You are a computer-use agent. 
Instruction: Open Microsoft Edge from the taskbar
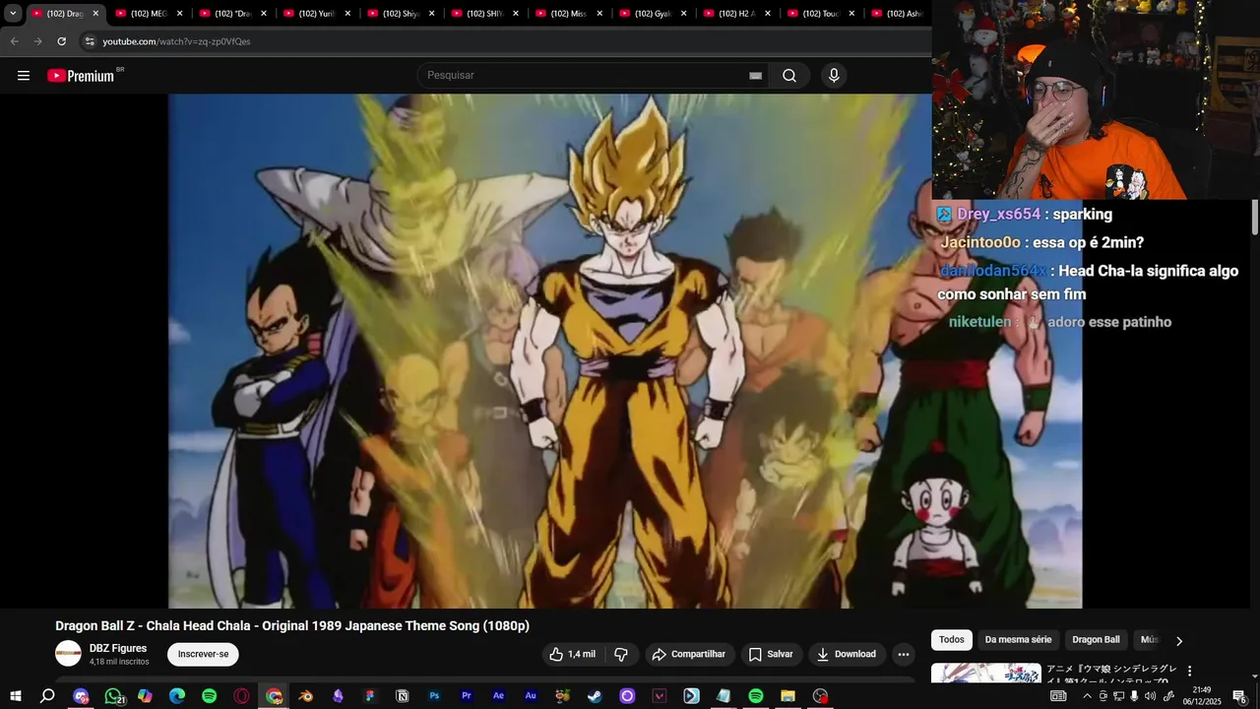pos(177,696)
